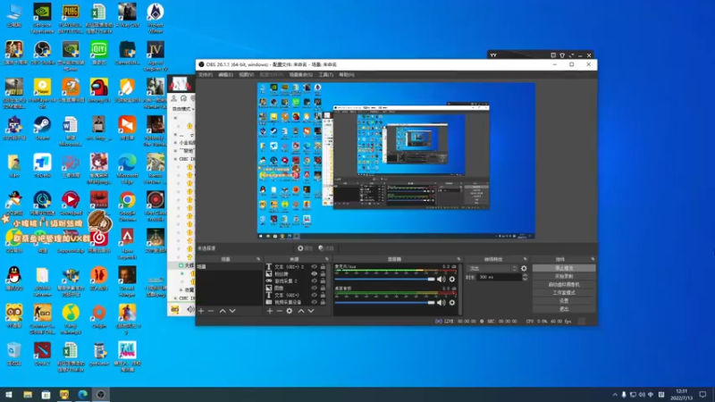The image size is (715, 402).
Task: Open OBS Studio desktop shortcut
Action: tap(42, 53)
